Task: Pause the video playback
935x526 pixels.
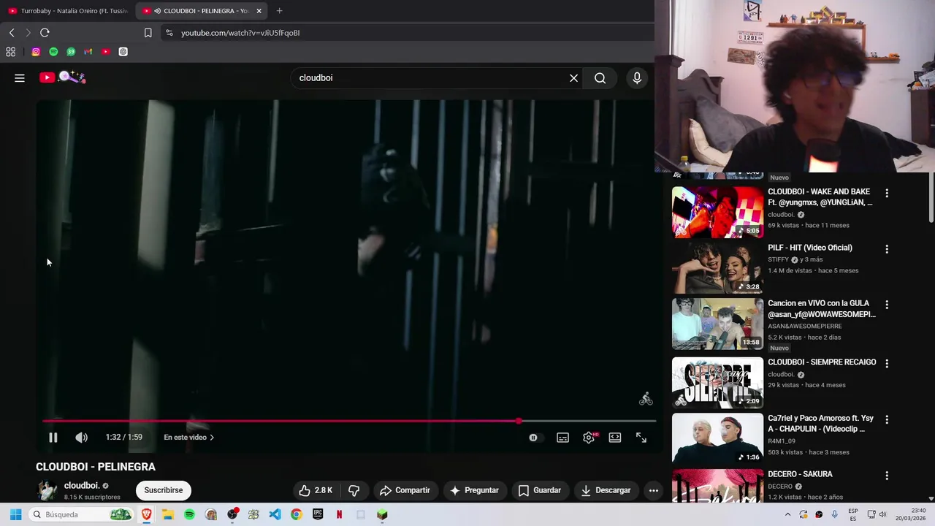Action: coord(53,438)
